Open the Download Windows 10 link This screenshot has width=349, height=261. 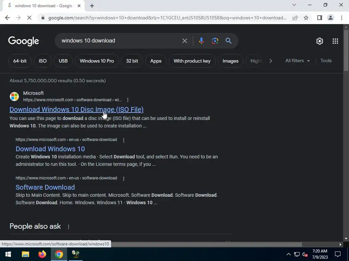coord(50,149)
